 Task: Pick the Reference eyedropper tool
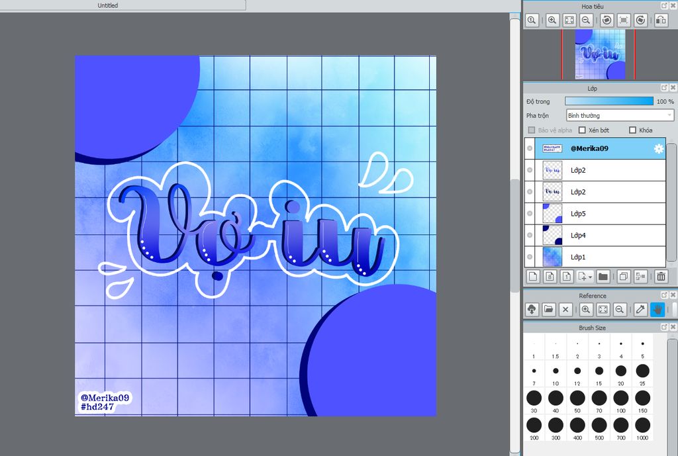(640, 310)
